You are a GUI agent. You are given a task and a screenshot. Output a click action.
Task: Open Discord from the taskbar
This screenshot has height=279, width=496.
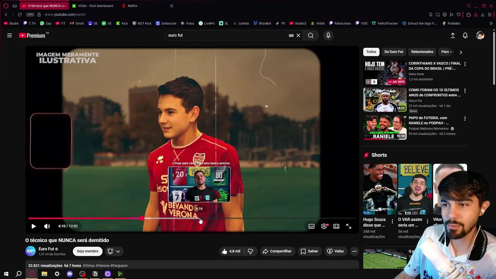(70, 274)
